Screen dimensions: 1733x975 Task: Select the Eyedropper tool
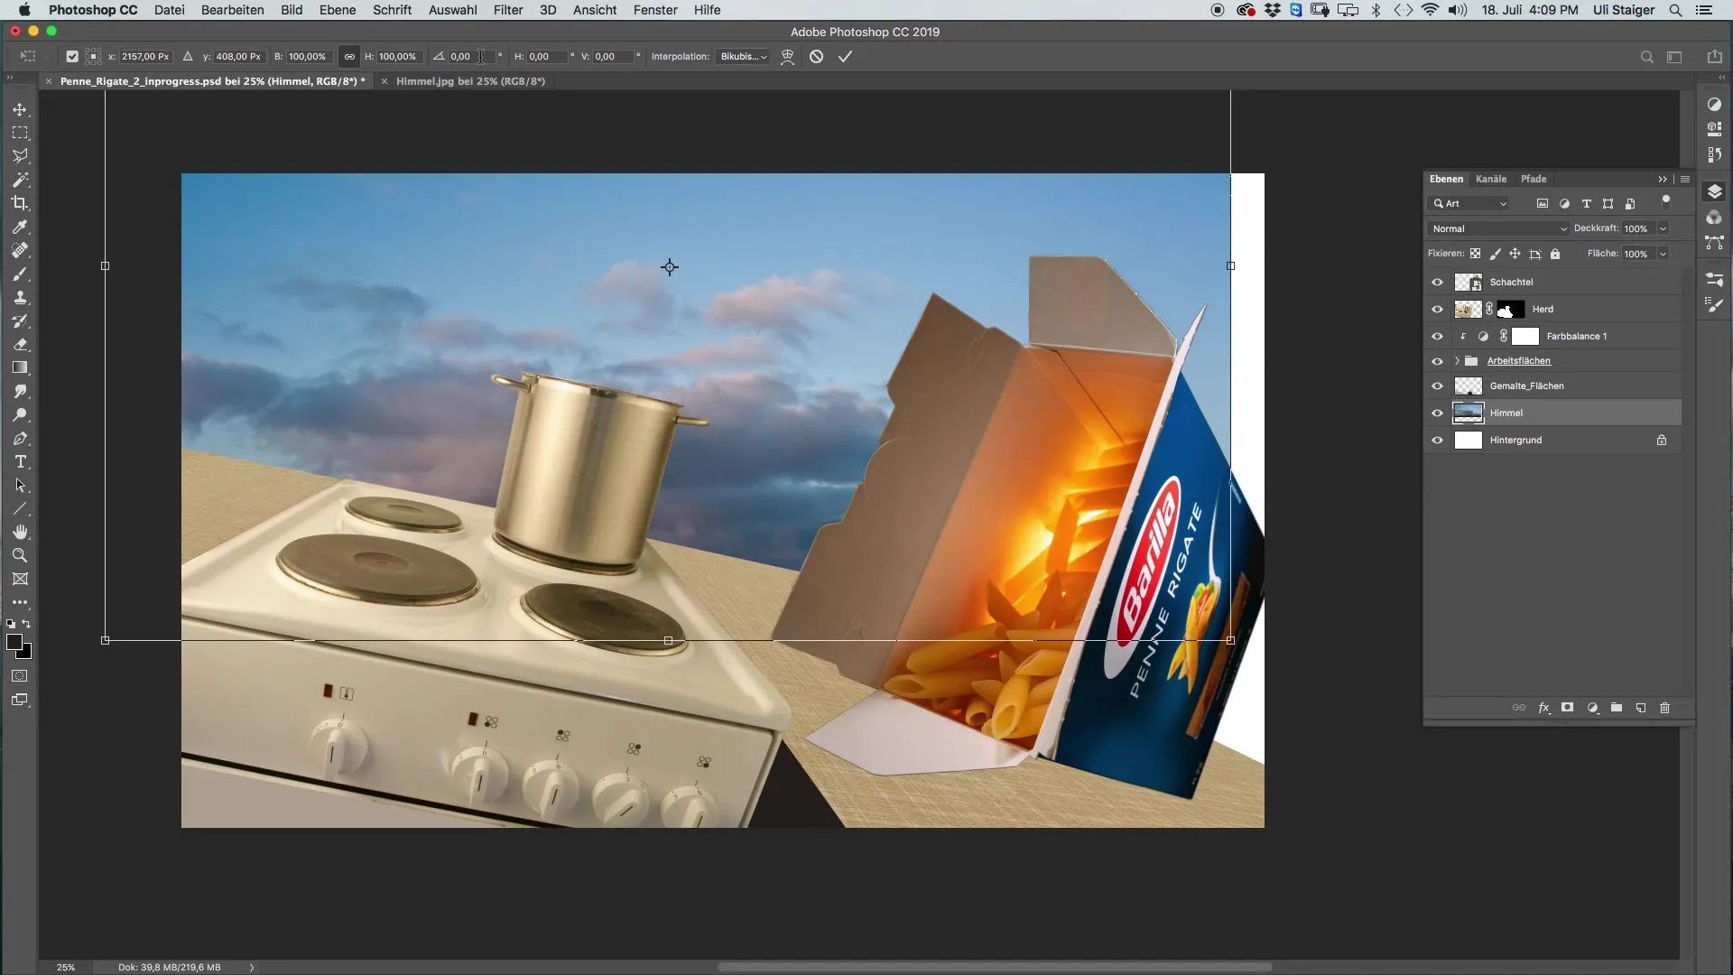(x=20, y=227)
